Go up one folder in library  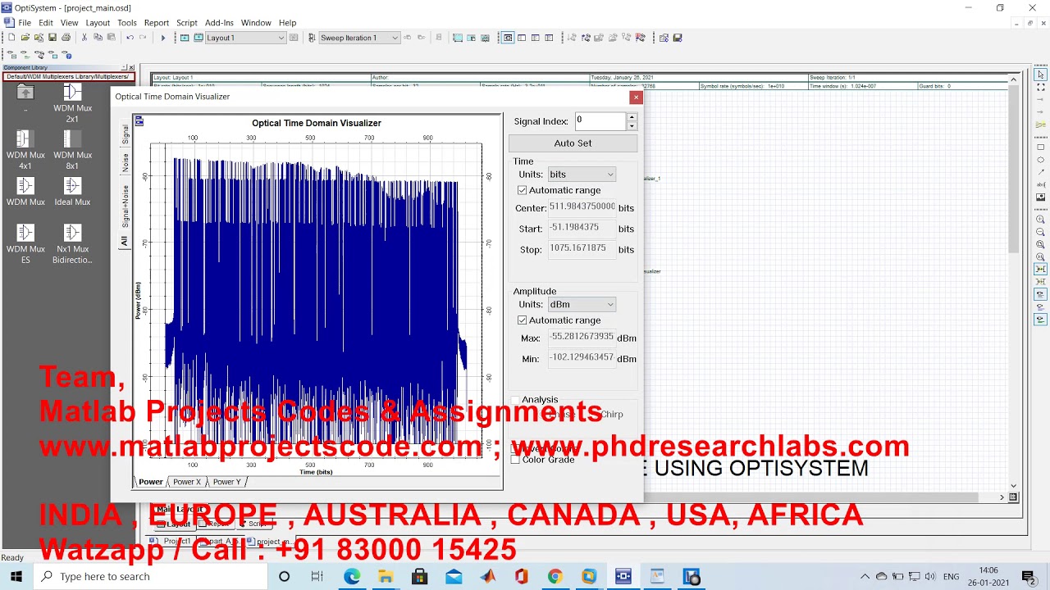pos(25,98)
